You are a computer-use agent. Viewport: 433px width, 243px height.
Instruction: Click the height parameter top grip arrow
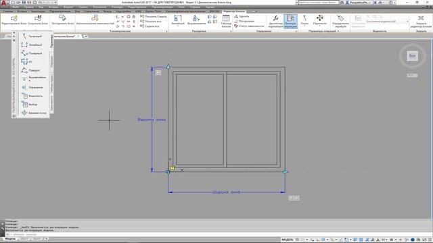[168, 66]
